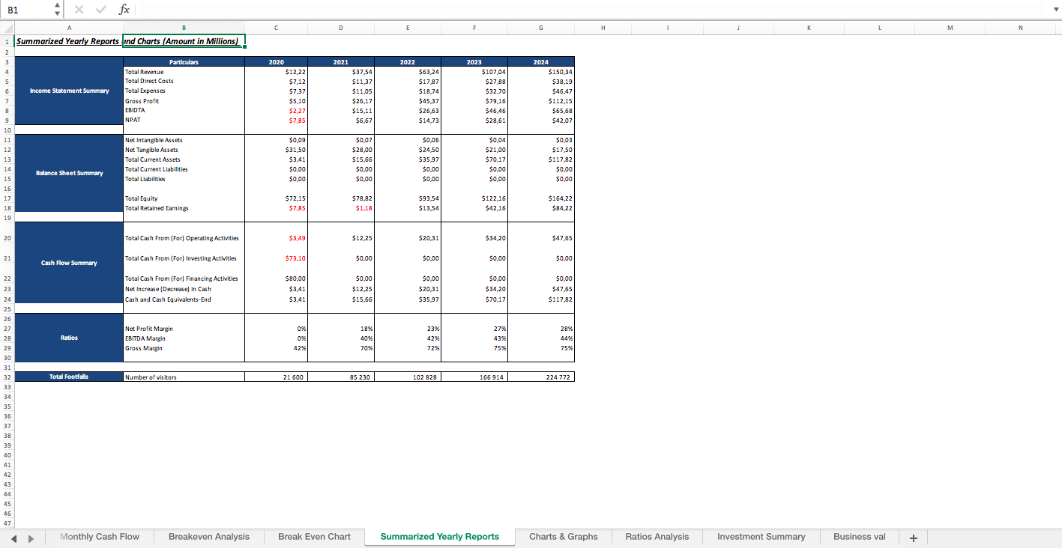
Task: Switch to the Breakeven Analysis tab
Action: tap(209, 537)
